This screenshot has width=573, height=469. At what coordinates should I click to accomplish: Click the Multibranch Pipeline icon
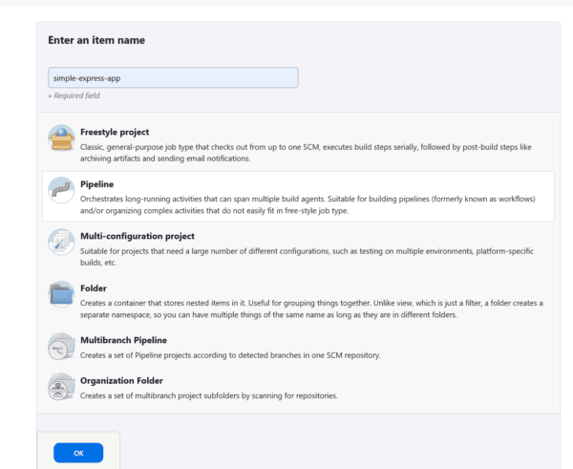[x=61, y=346]
